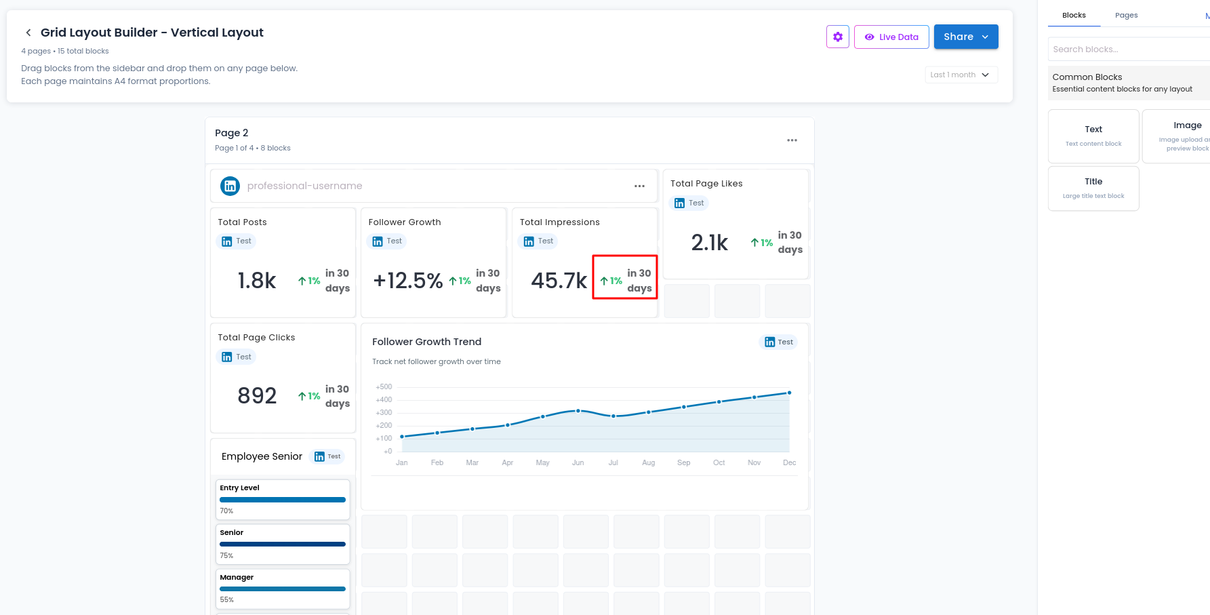Click the LinkedIn logo beside professional-username
Screen dimensions: 1210x615
click(x=230, y=186)
